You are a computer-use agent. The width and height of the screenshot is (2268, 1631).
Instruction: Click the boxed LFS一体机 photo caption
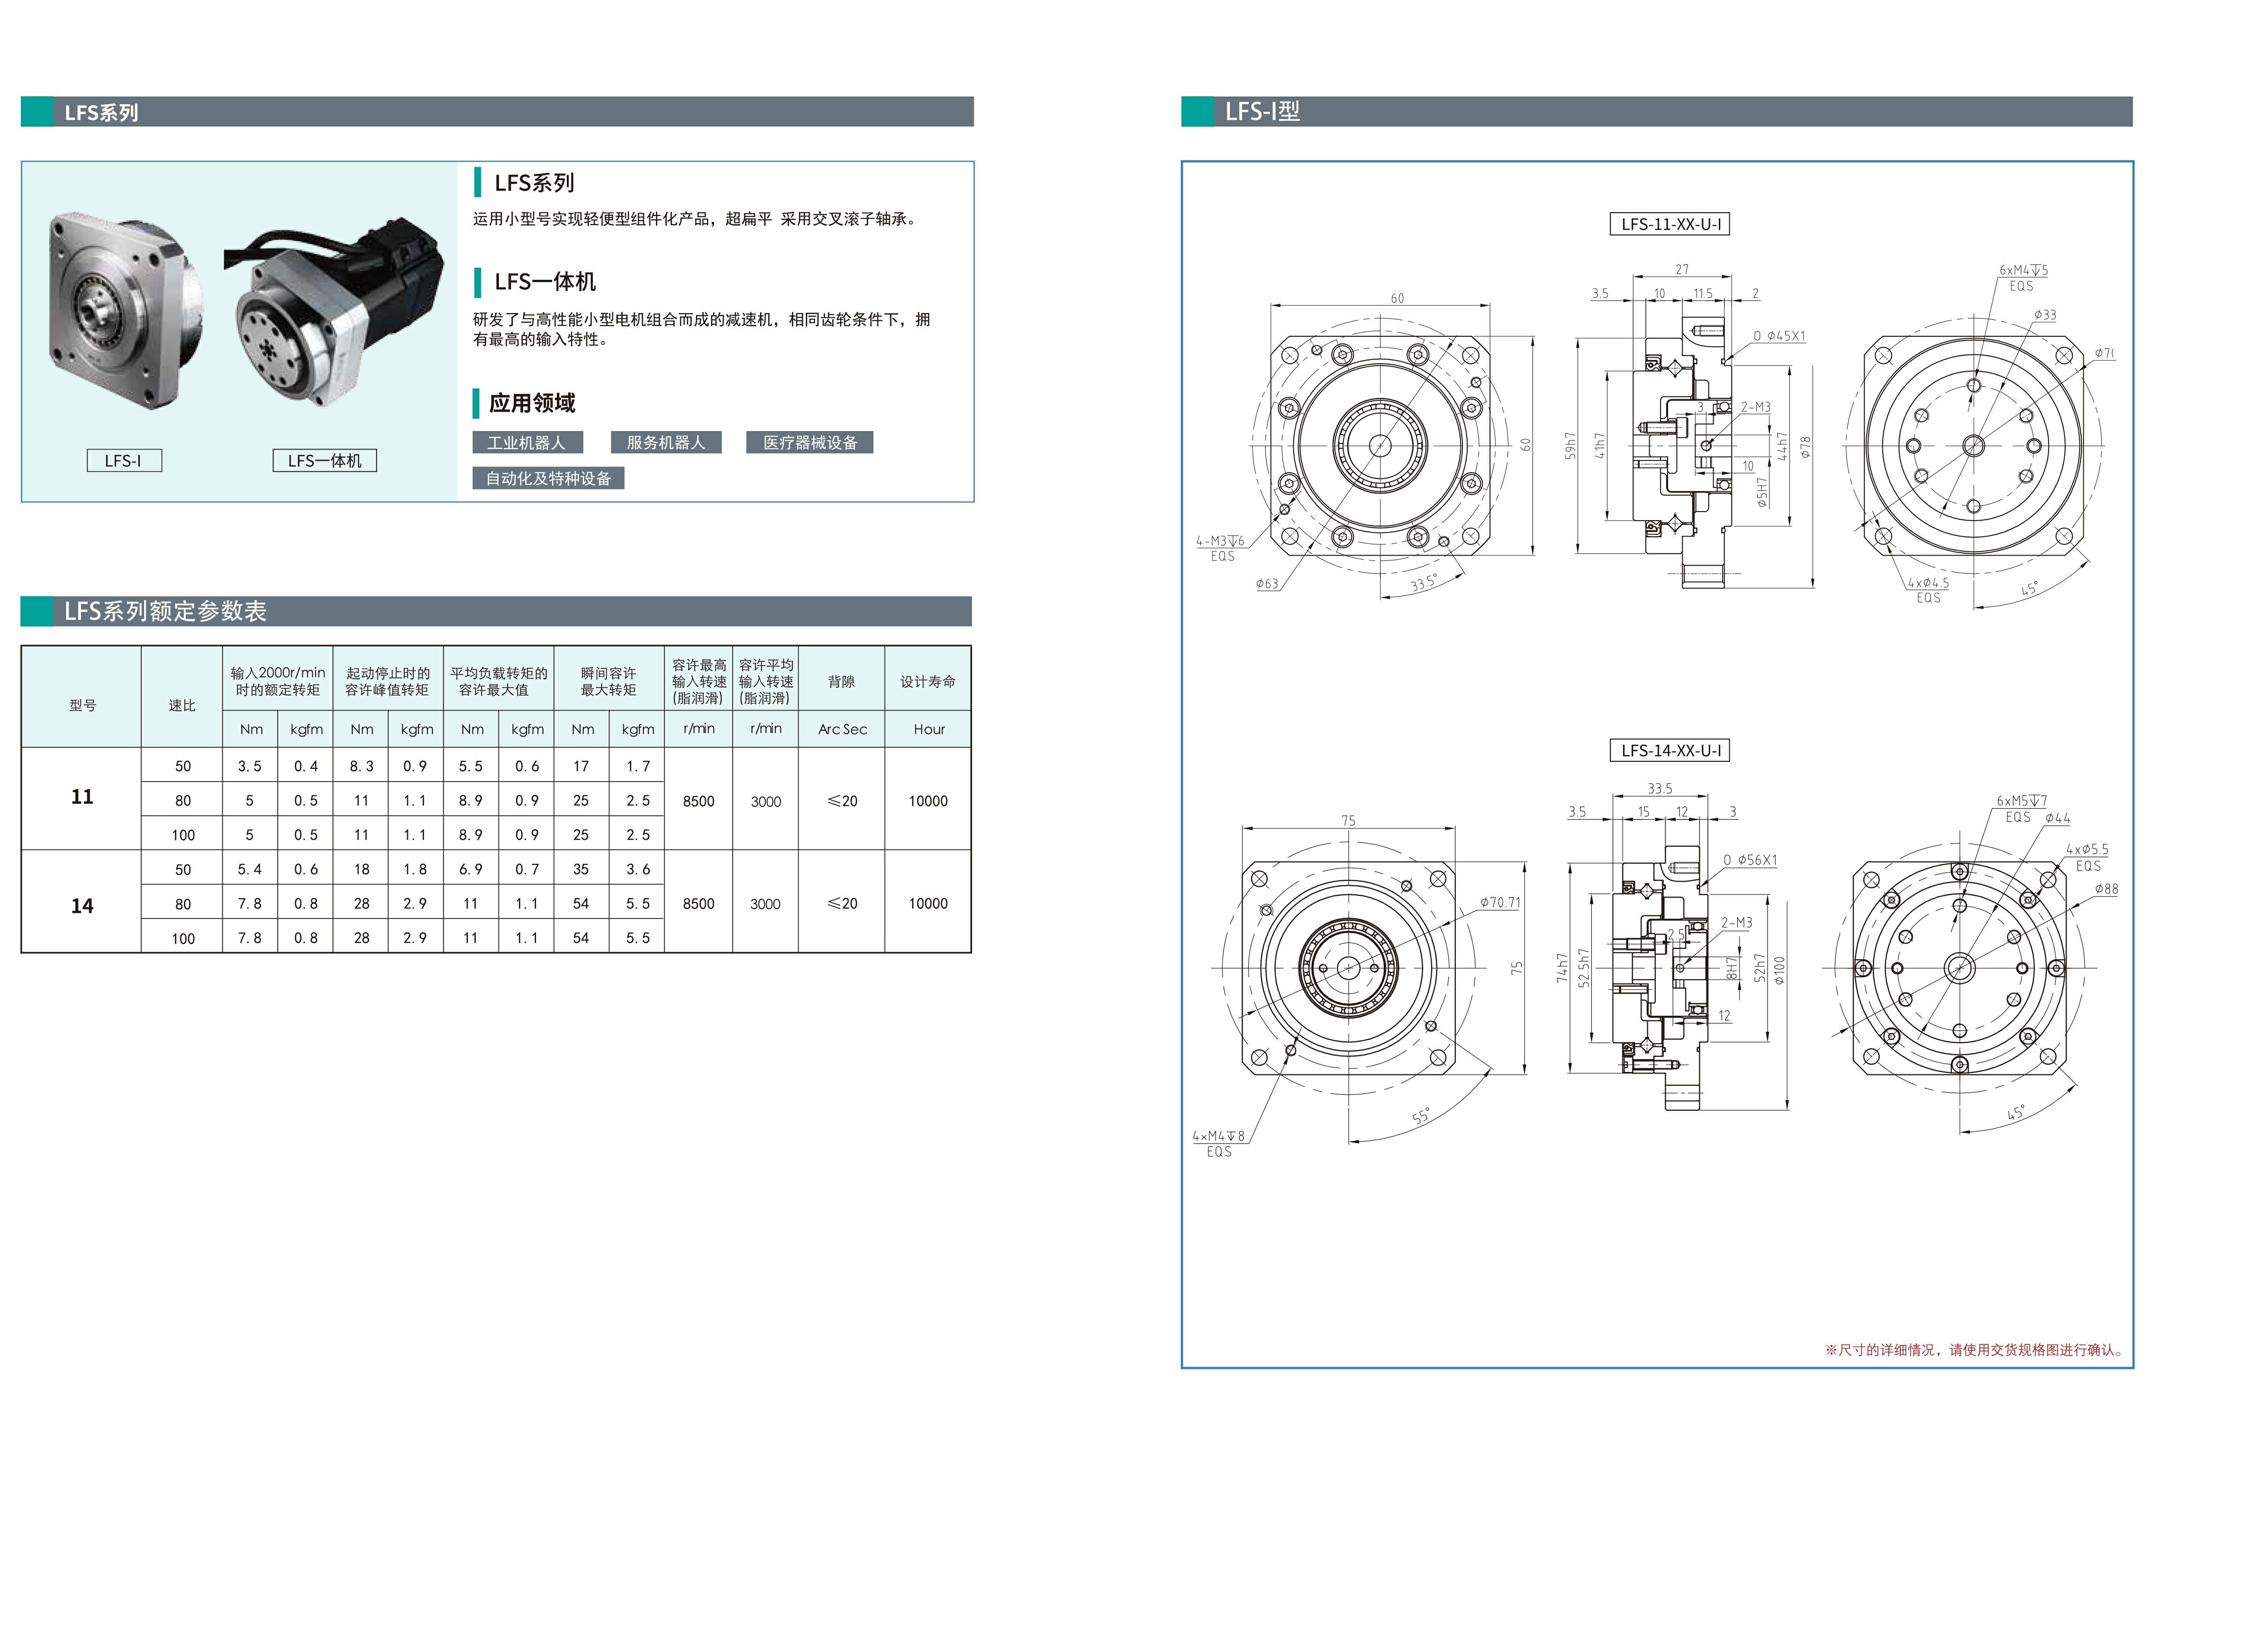click(x=325, y=461)
